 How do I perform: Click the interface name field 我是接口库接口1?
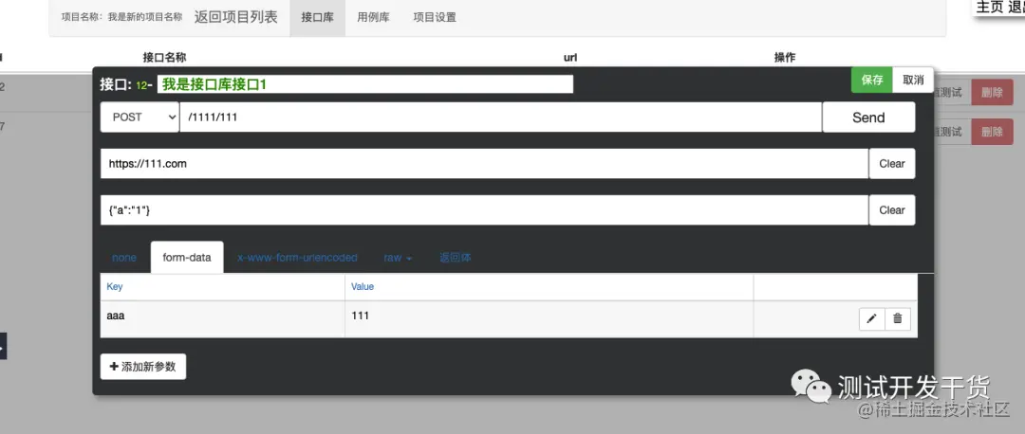pyautogui.click(x=364, y=84)
